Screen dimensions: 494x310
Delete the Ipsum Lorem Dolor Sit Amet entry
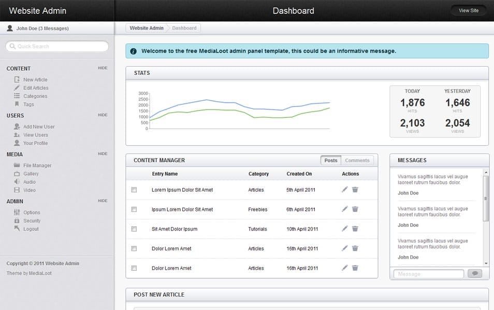point(355,209)
